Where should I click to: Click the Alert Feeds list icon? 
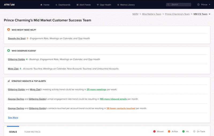coord(77,5)
